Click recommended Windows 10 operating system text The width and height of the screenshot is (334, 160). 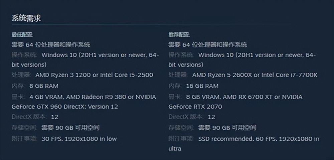(242, 60)
